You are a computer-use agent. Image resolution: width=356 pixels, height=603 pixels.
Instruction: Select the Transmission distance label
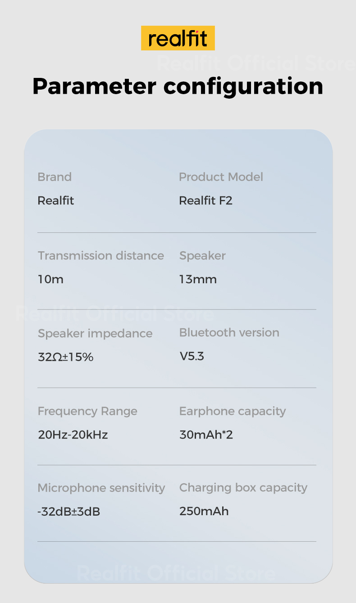tap(100, 256)
